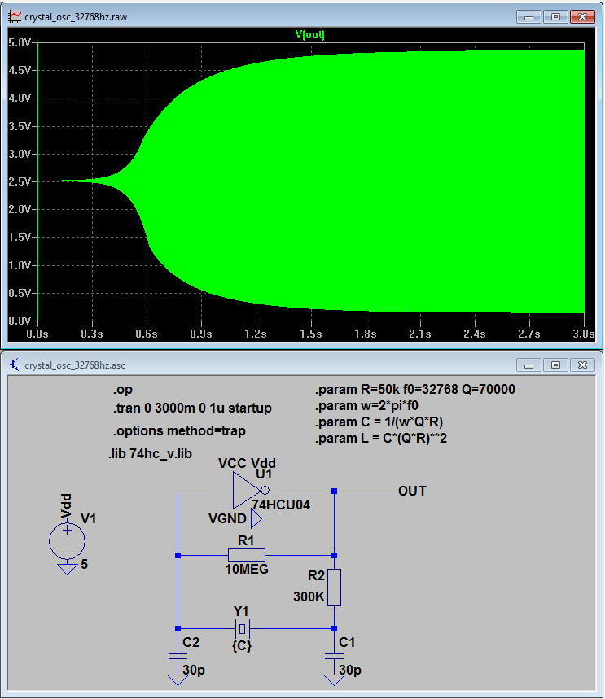Click the 1.5s label on time axis

point(310,334)
